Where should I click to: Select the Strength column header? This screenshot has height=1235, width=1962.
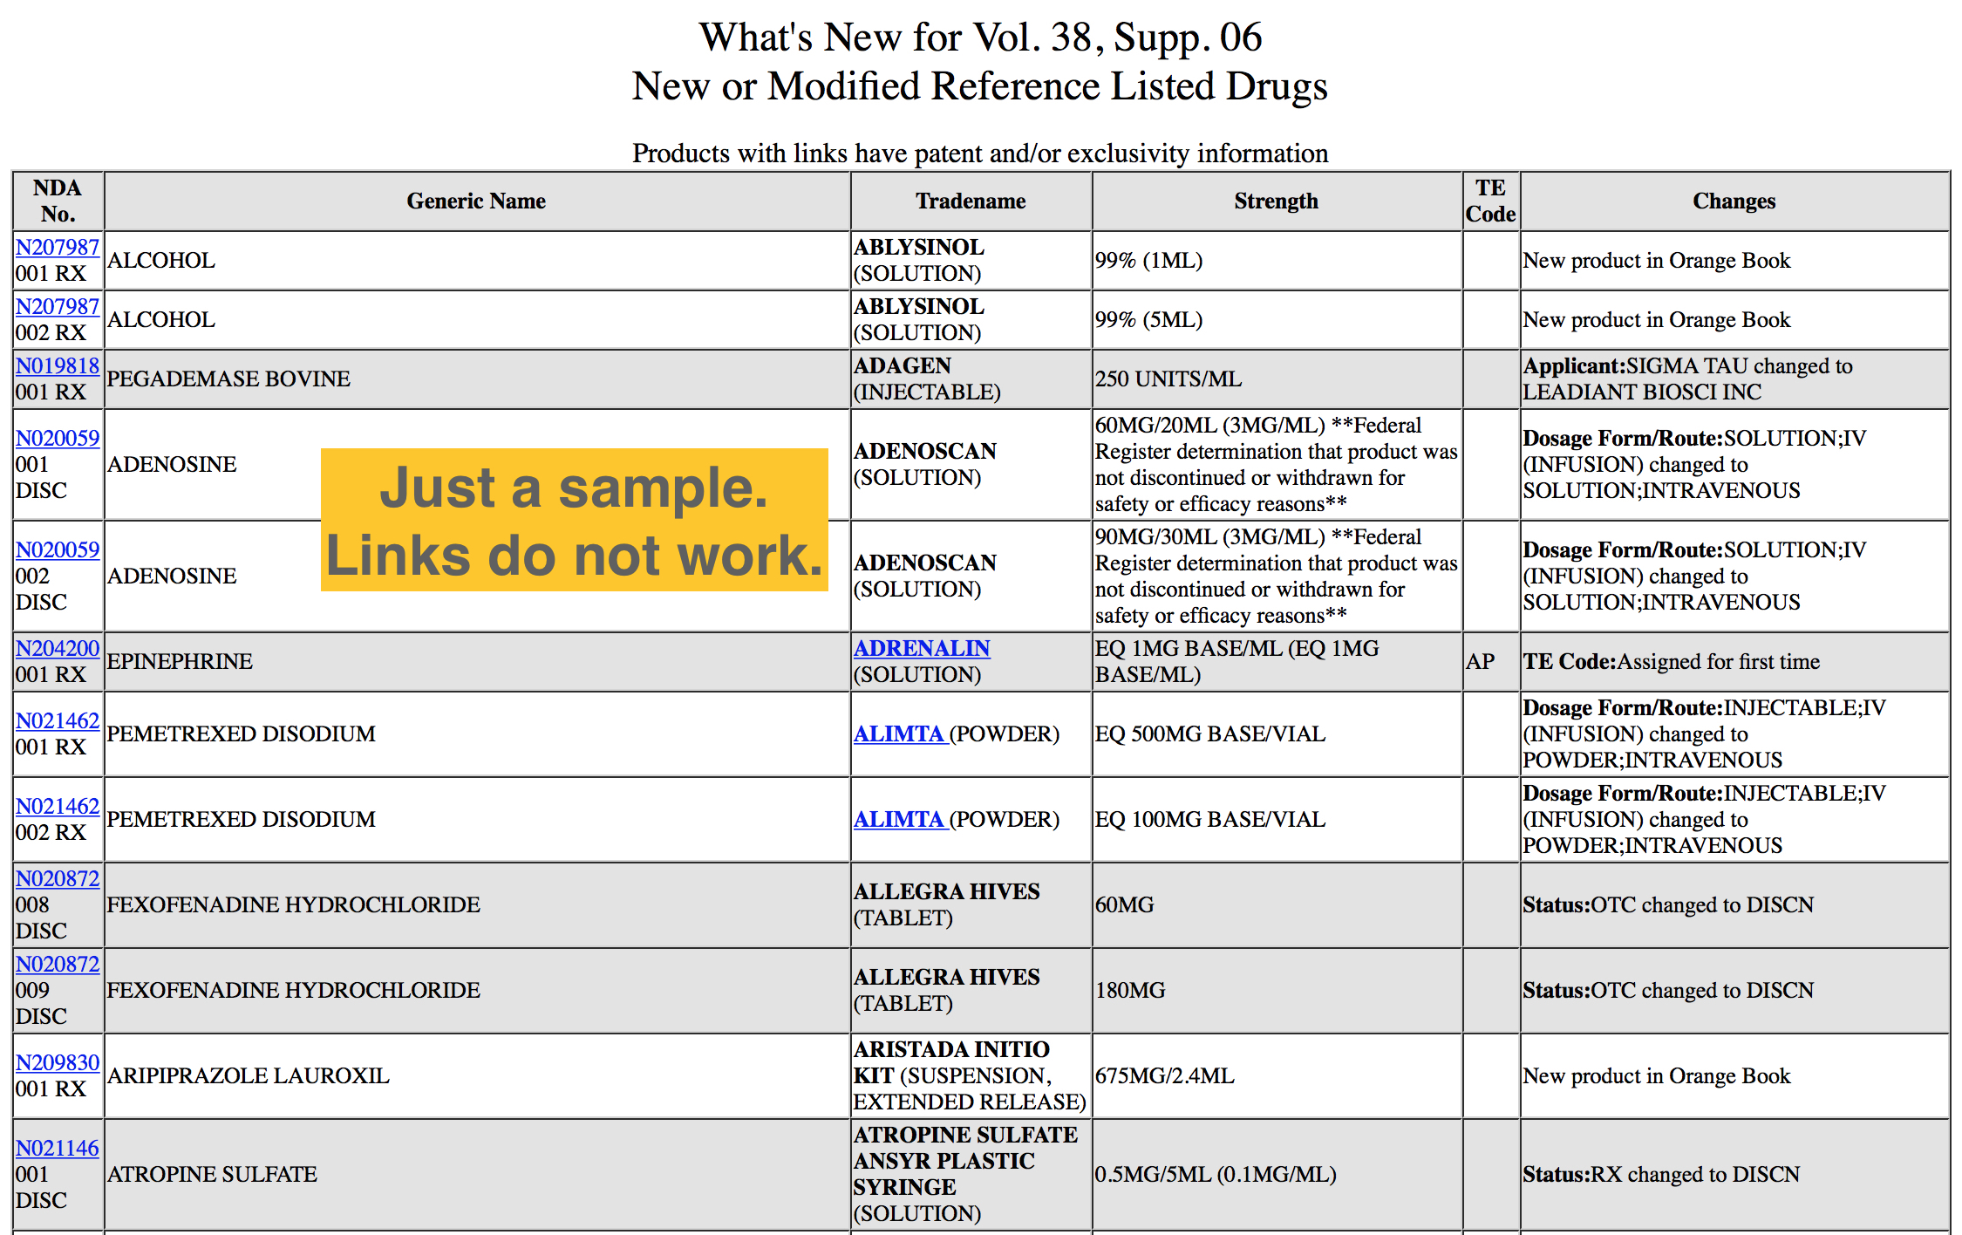pos(1277,201)
